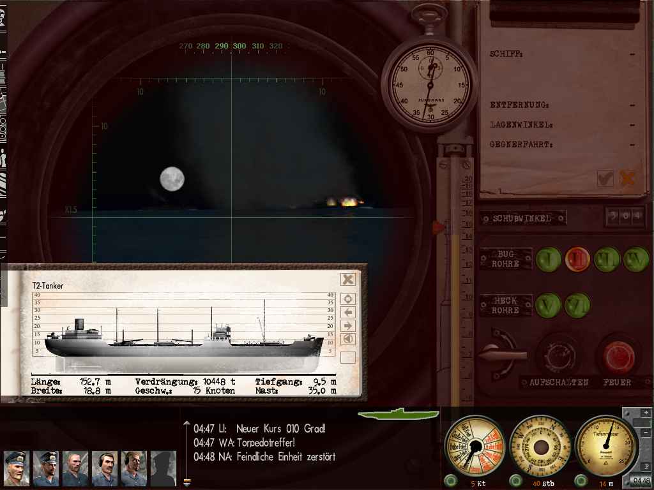654x490 pixels.
Task: Click the 04:48 clock display
Action: [x=641, y=481]
